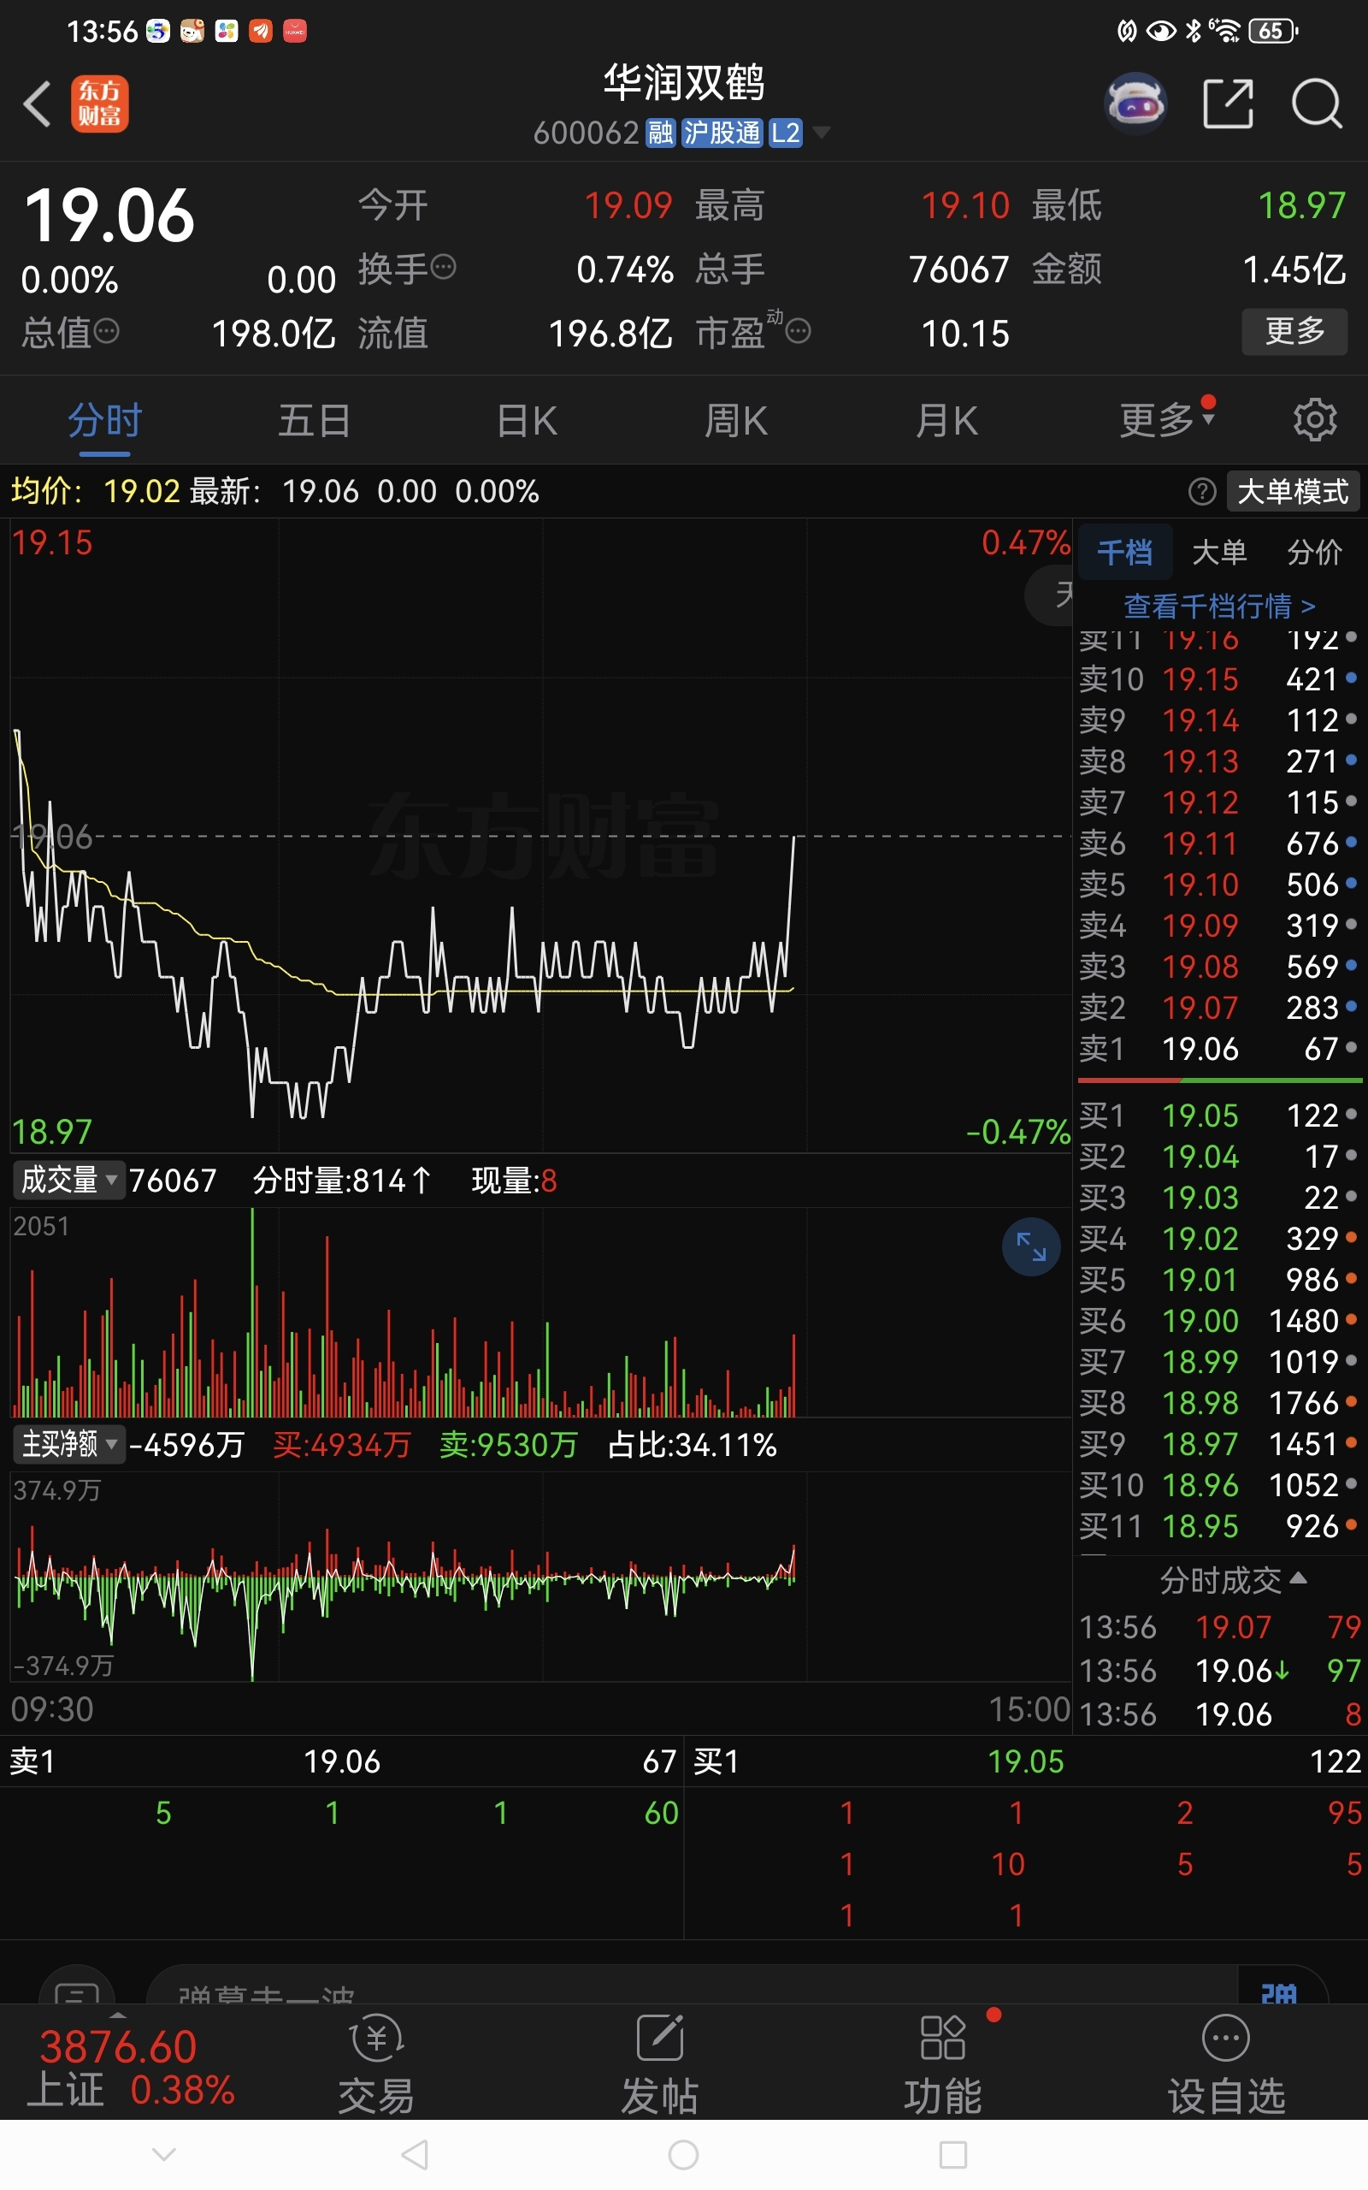Tap the L2 level badge
This screenshot has height=2190, width=1368.
[786, 133]
